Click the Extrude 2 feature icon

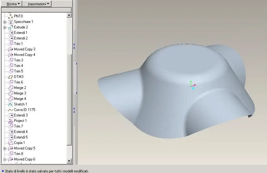click(x=11, y=27)
